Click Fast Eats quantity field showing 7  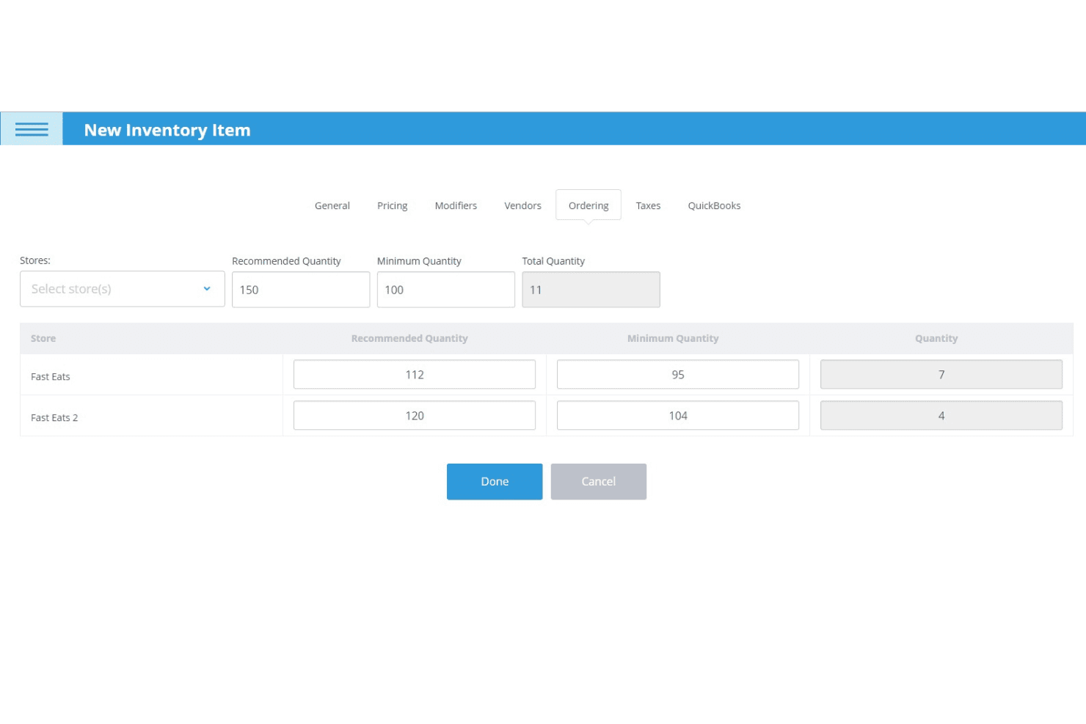point(941,375)
